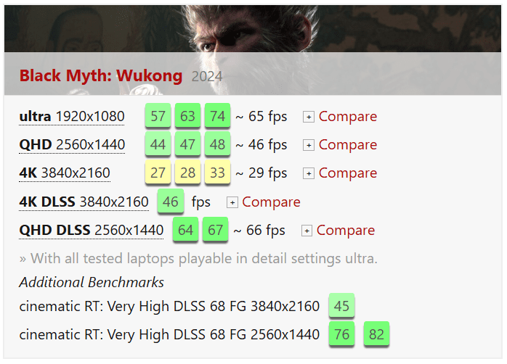Select the yellow 28 fps box
The height and width of the screenshot is (364, 507).
187,173
